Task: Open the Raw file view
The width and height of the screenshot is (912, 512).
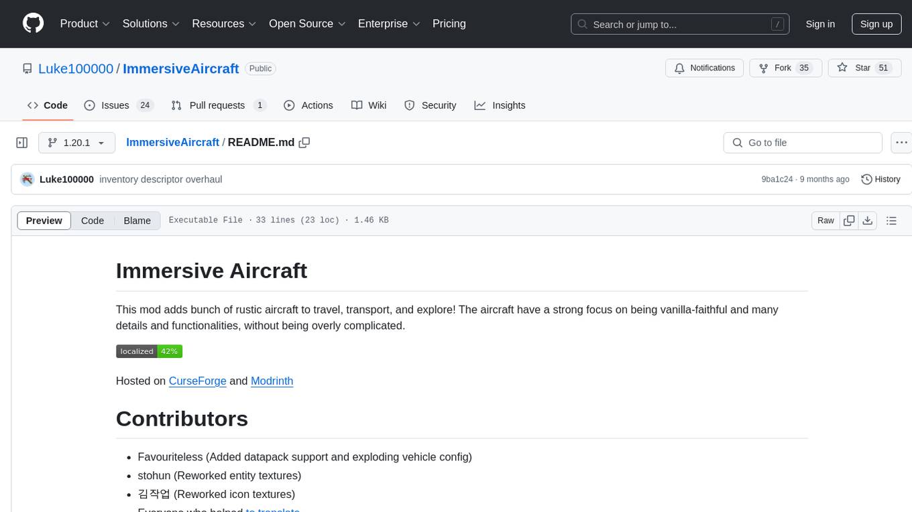Action: click(x=825, y=220)
